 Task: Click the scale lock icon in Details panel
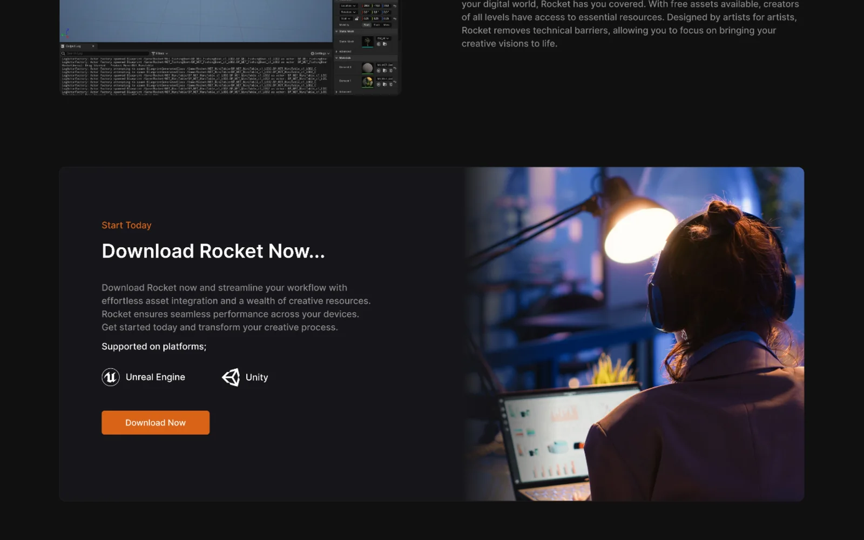(356, 18)
